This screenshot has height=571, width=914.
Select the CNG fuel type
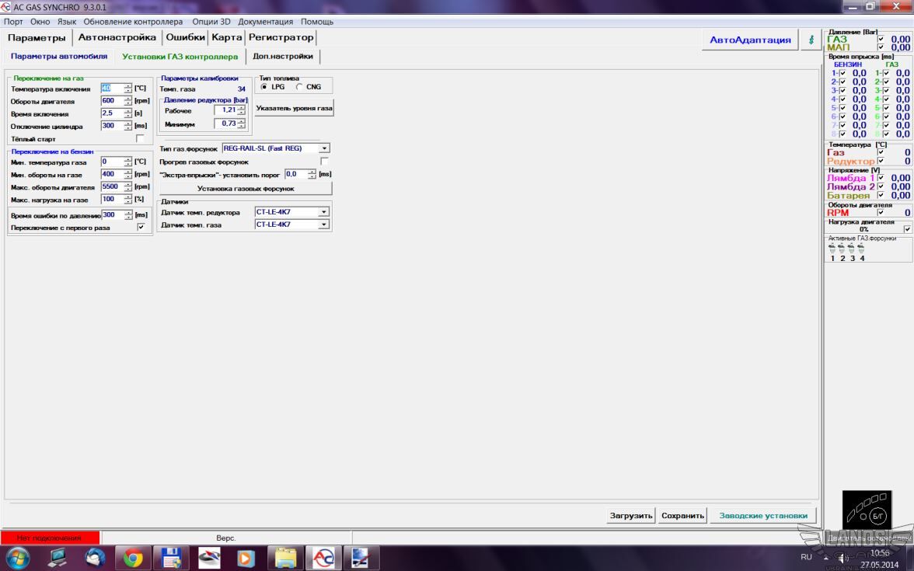pos(300,87)
